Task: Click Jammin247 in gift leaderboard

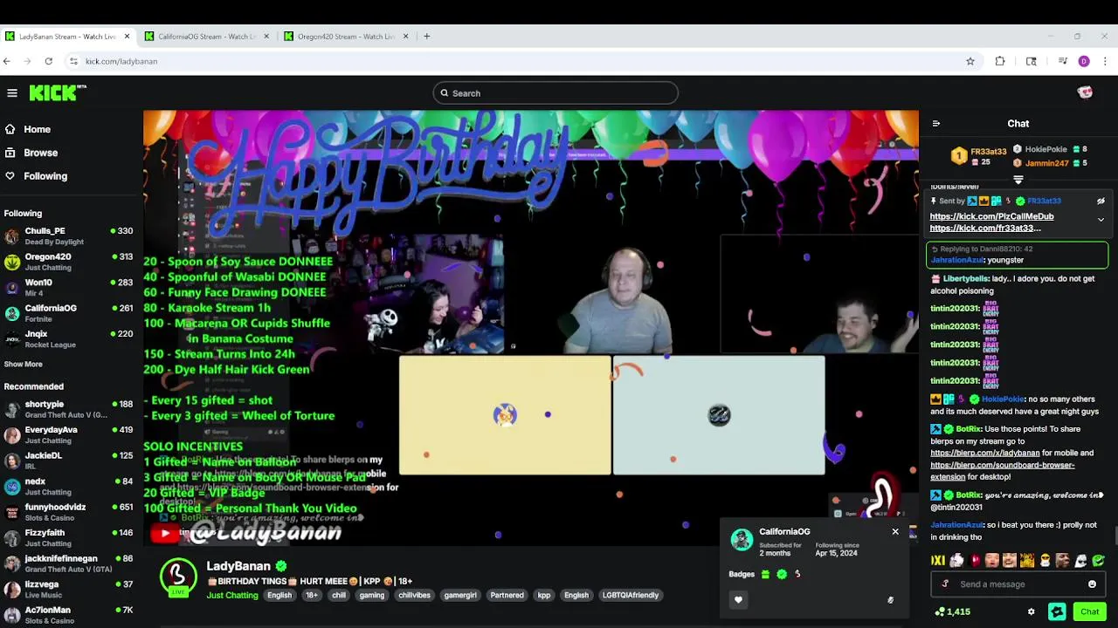Action: [x=1046, y=163]
